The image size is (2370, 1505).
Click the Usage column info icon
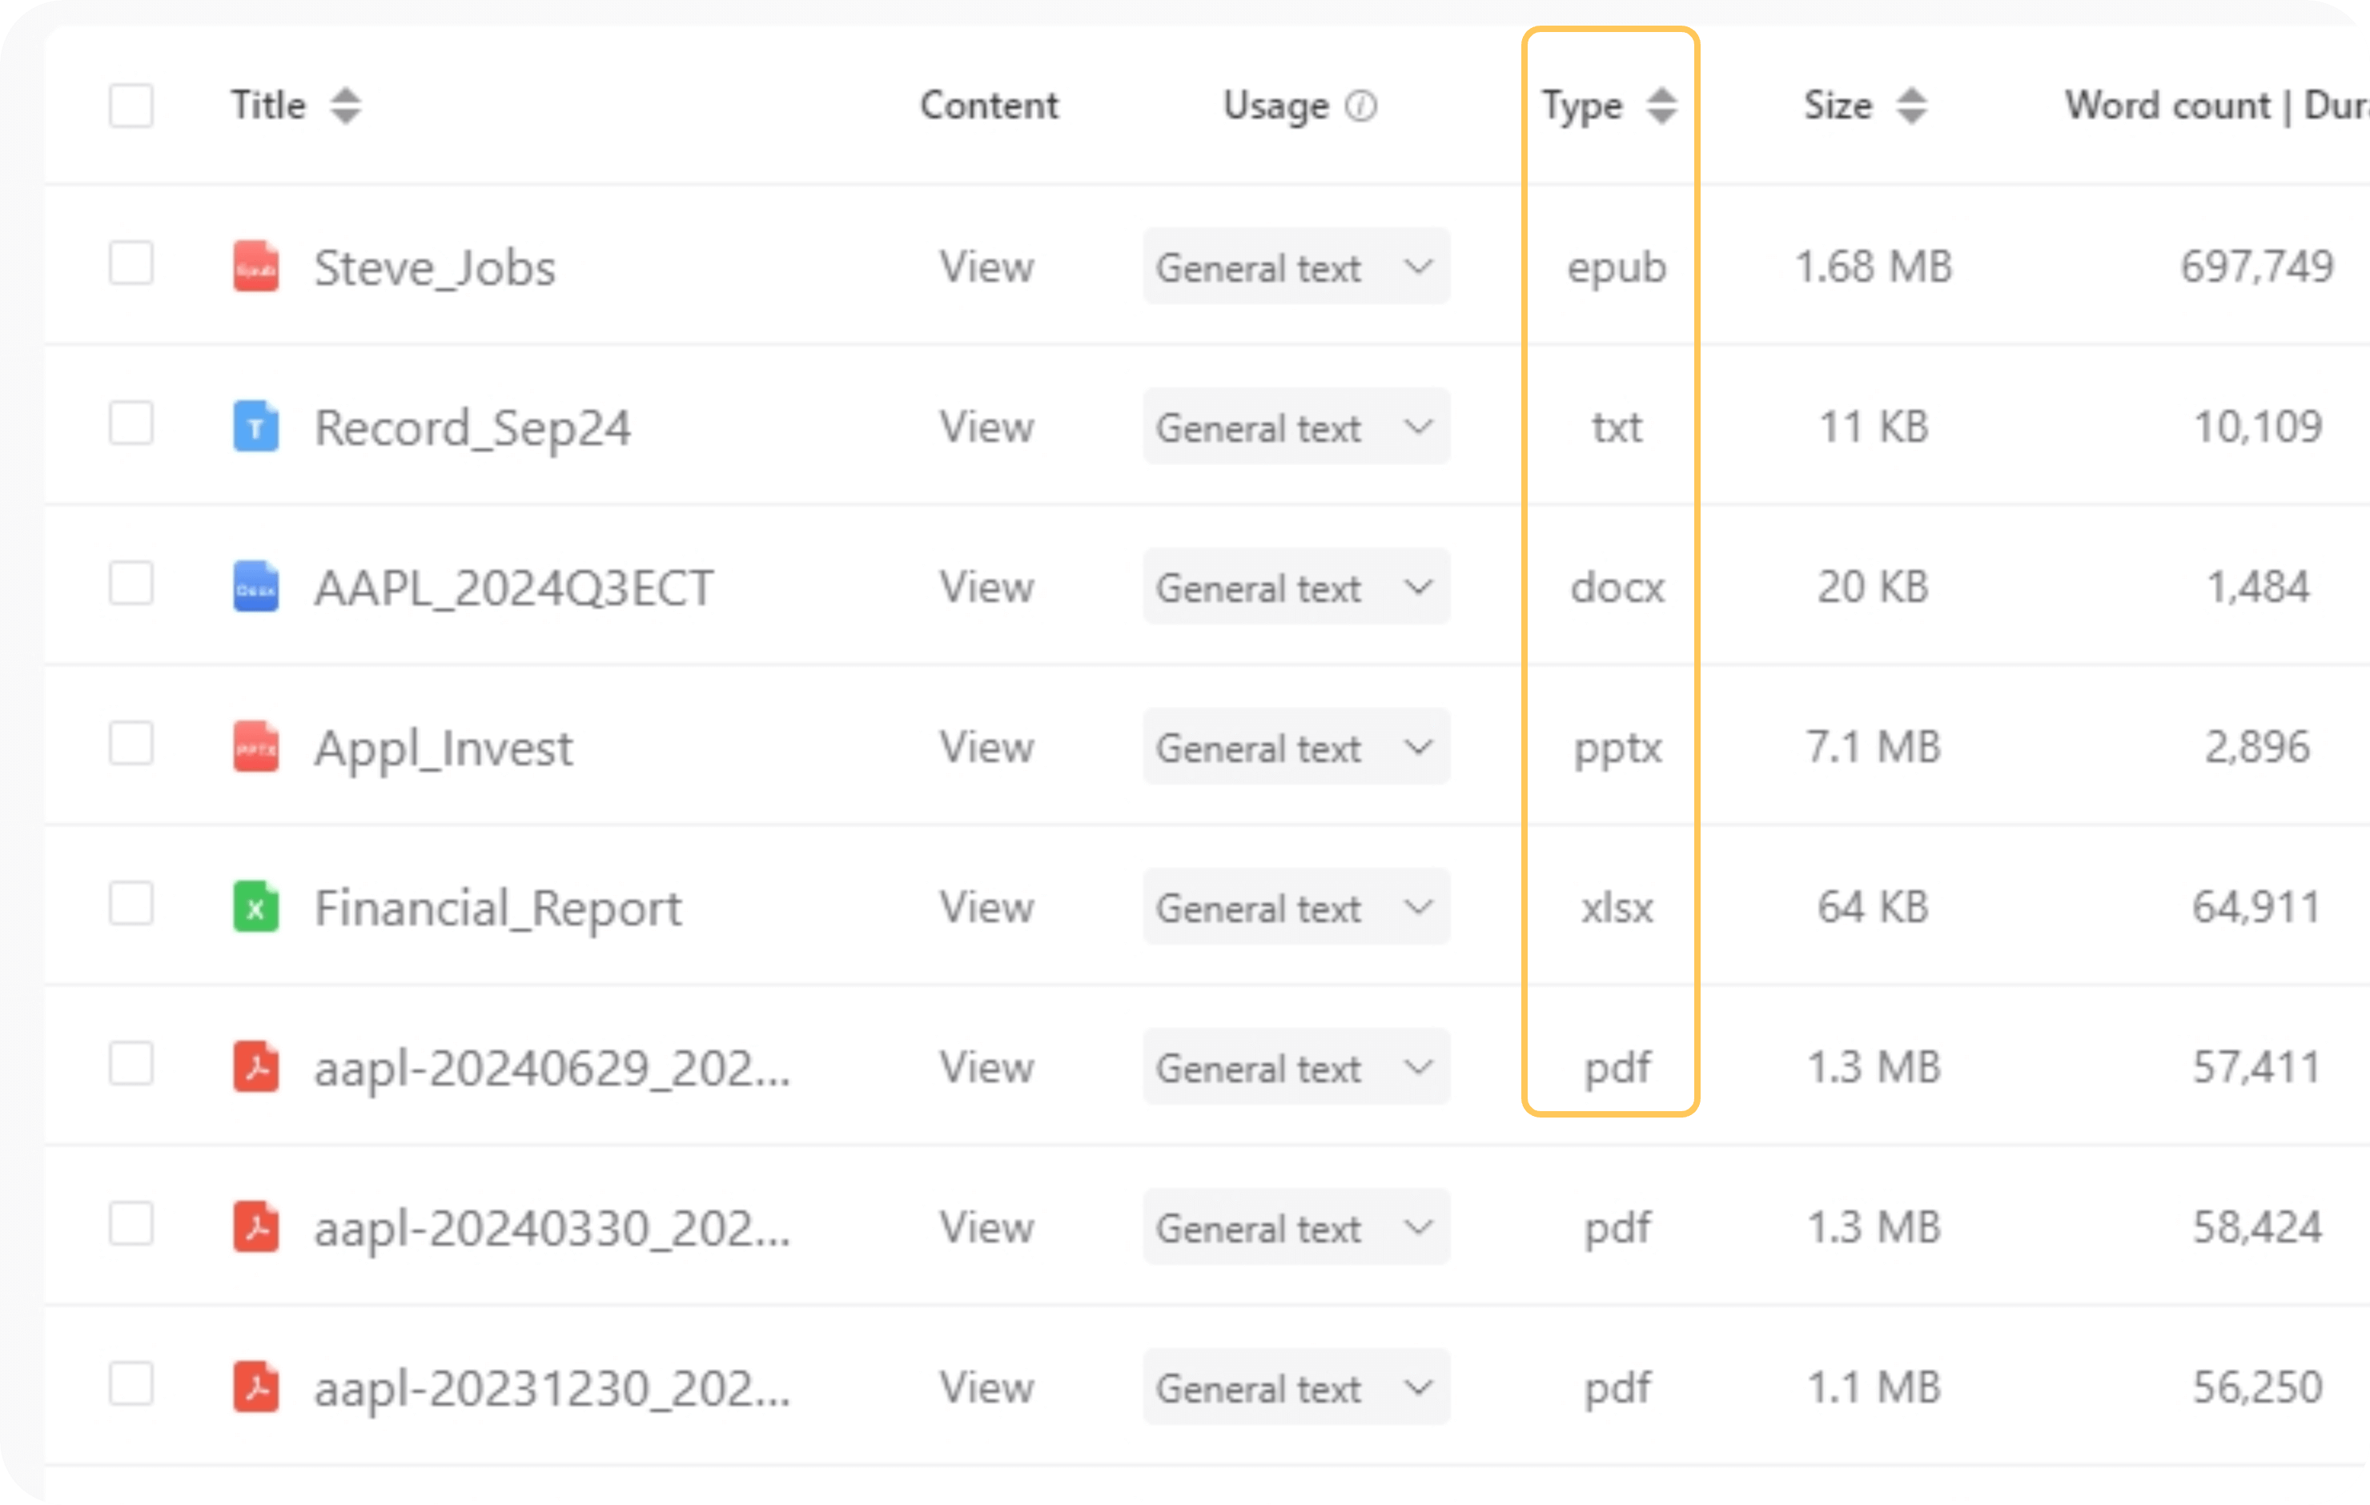1361,106
